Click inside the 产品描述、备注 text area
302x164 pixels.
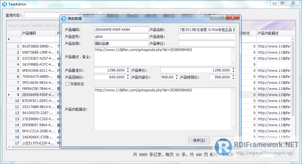(x=163, y=57)
